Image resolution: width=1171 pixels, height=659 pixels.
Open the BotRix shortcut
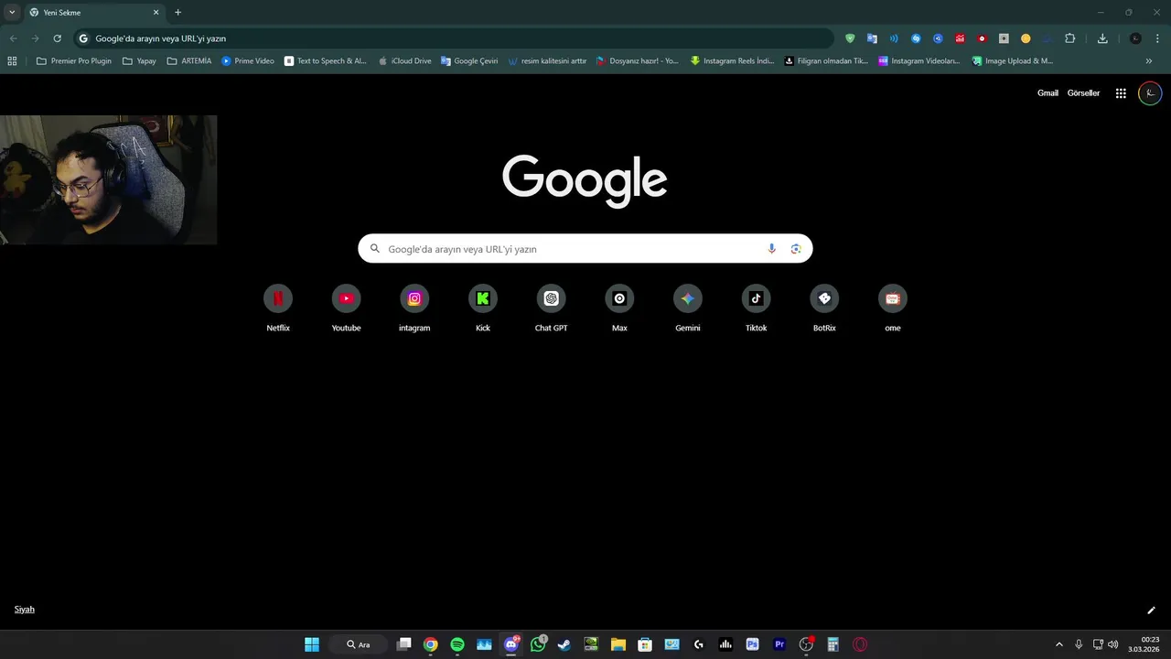point(824,308)
